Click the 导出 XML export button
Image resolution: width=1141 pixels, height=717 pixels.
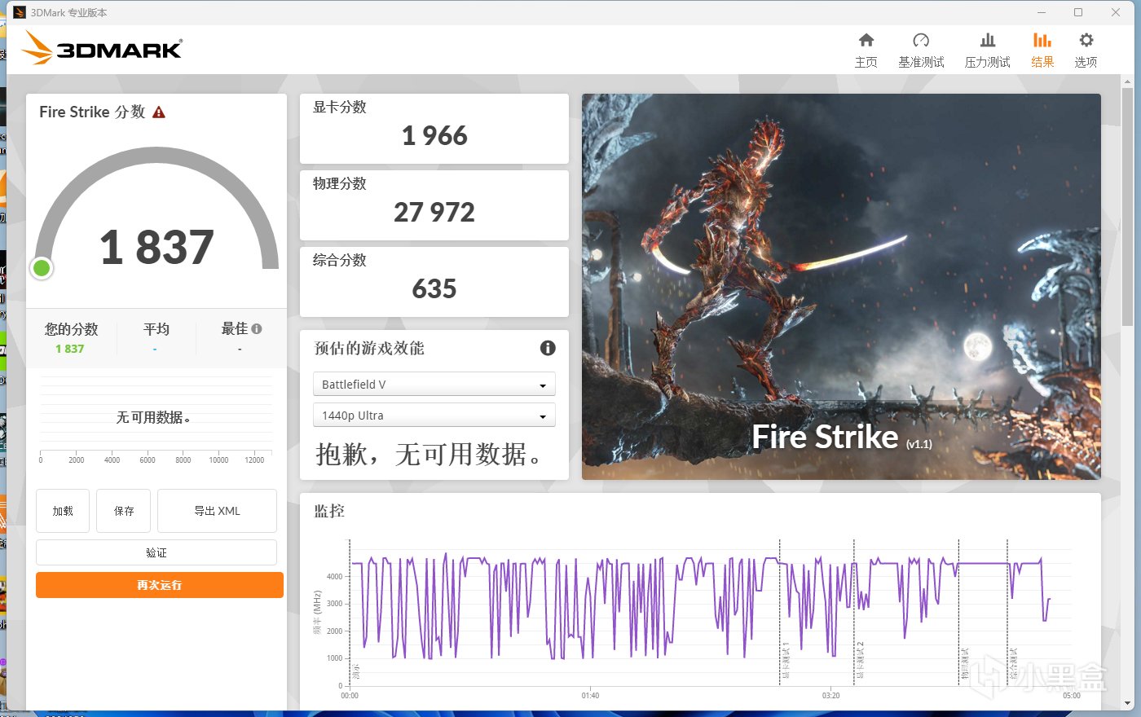217,511
